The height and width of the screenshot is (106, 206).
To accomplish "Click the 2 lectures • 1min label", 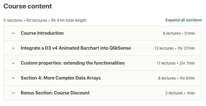I will [180, 93].
